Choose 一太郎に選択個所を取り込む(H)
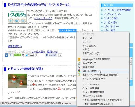The image size is (135, 107). point(98,104)
